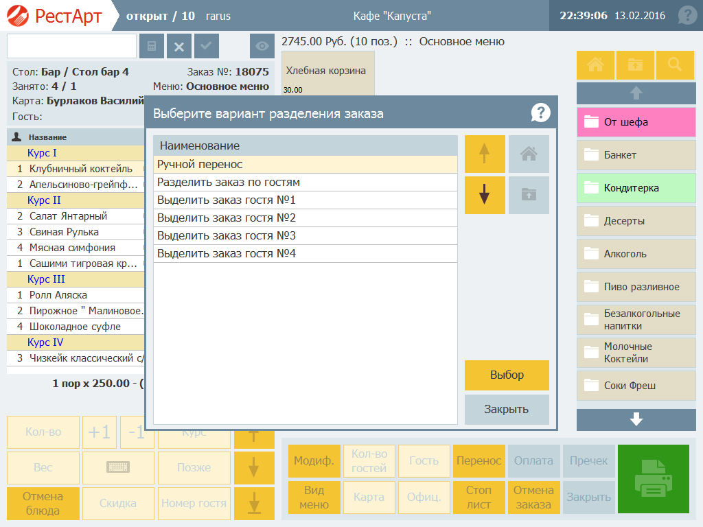
Task: Select 'Свиная Рулька' order row
Action: point(76,232)
